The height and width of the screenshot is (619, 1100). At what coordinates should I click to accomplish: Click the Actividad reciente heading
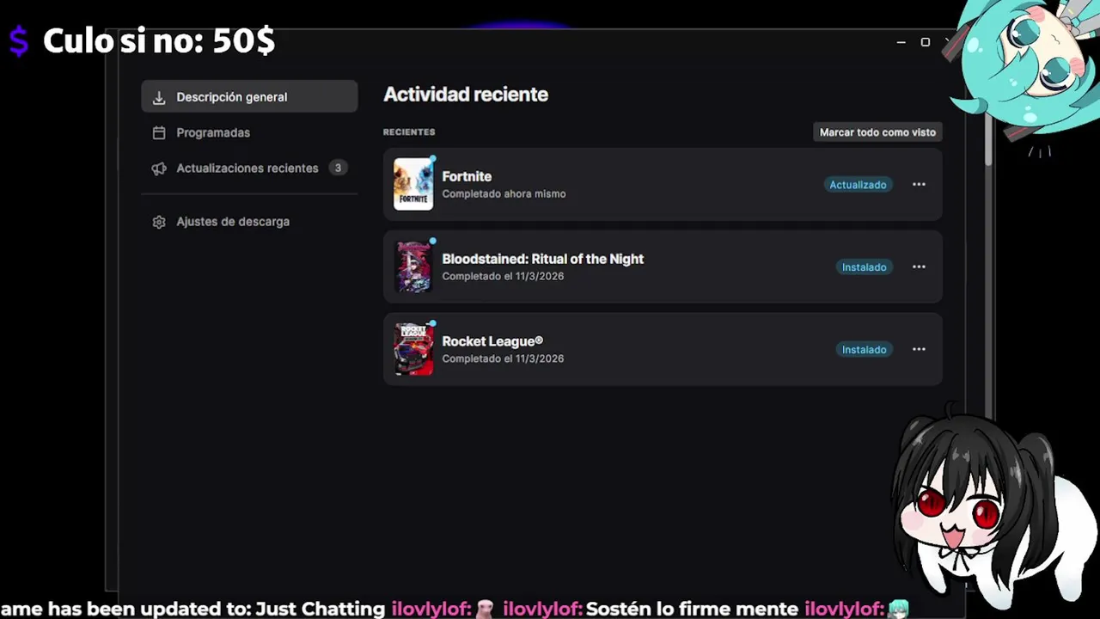466,95
